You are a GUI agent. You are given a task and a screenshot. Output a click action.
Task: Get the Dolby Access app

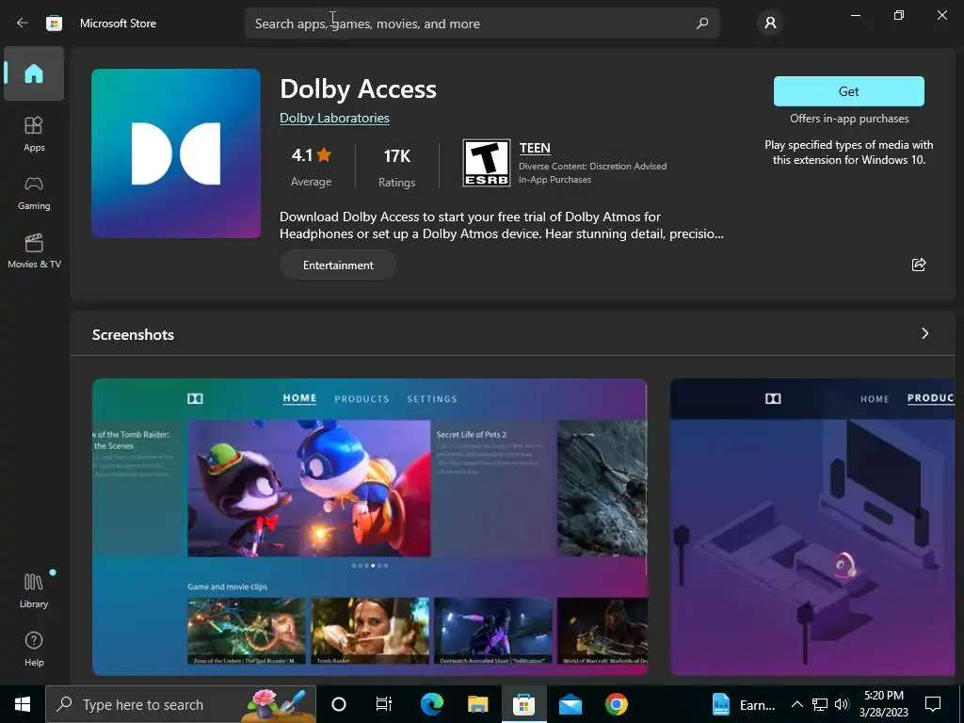848,91
